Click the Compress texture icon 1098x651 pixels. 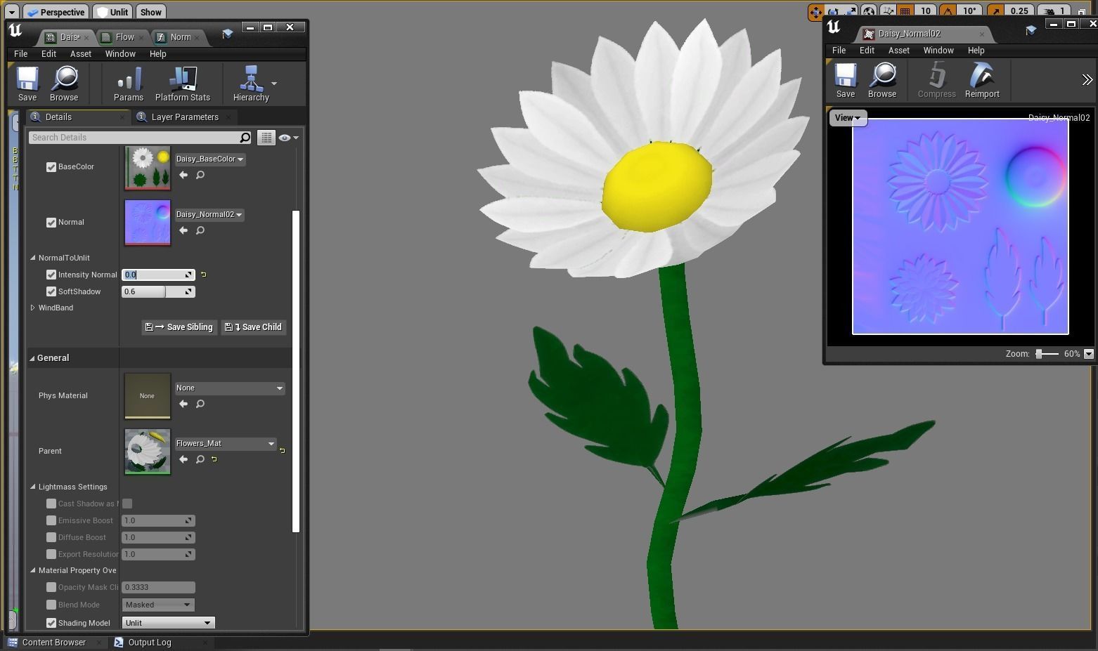937,81
